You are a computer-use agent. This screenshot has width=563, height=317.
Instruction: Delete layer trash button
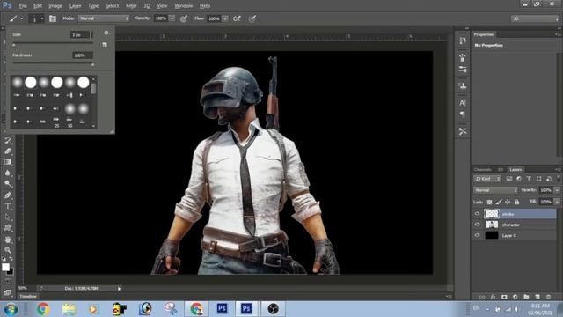pyautogui.click(x=548, y=297)
